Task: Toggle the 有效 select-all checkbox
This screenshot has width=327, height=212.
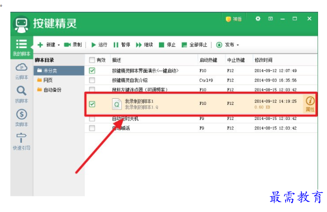Action: click(92, 60)
